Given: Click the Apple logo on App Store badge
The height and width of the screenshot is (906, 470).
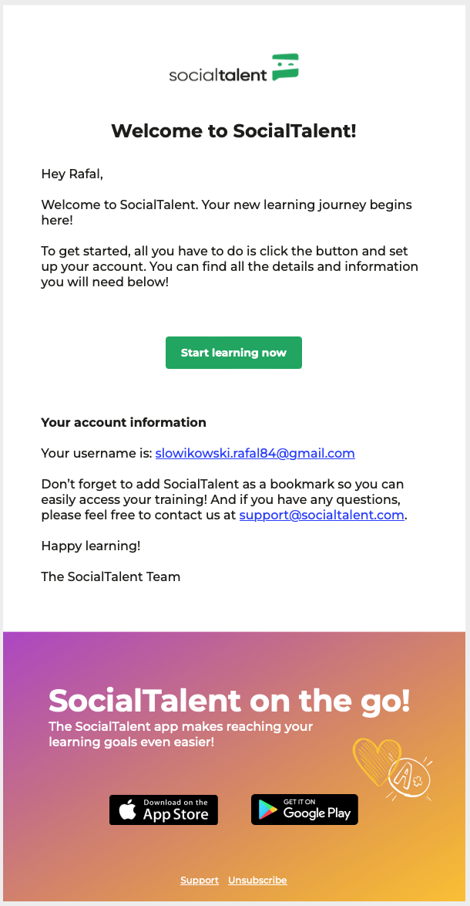Looking at the screenshot, I should tap(126, 810).
